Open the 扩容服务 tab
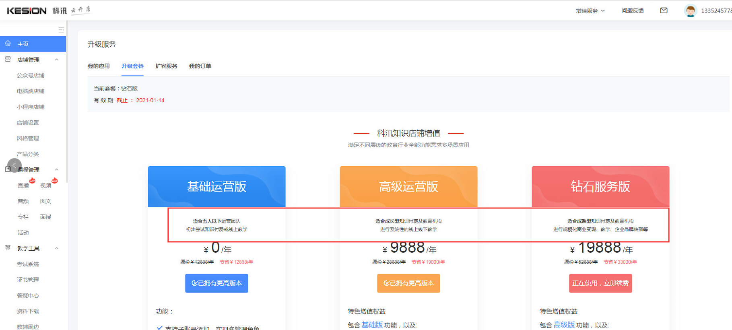Image resolution: width=732 pixels, height=330 pixels. click(166, 66)
